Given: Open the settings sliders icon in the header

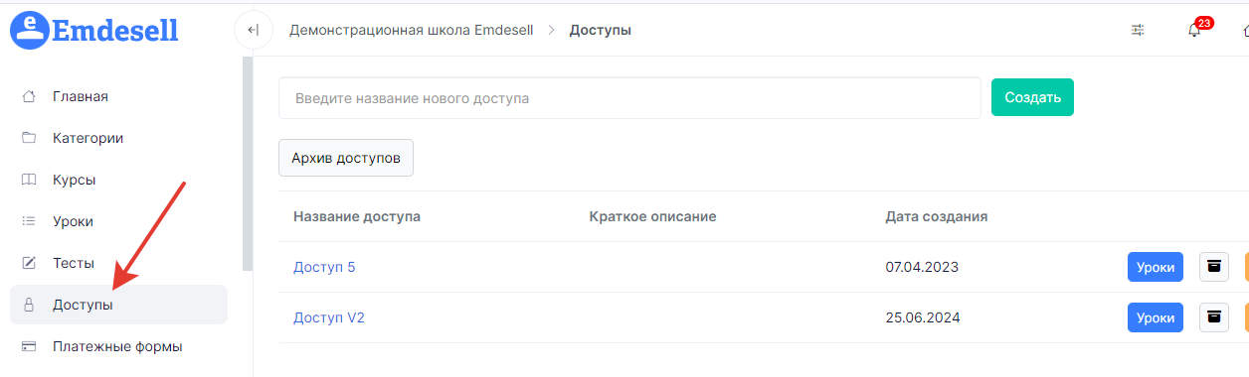Looking at the screenshot, I should (1138, 30).
